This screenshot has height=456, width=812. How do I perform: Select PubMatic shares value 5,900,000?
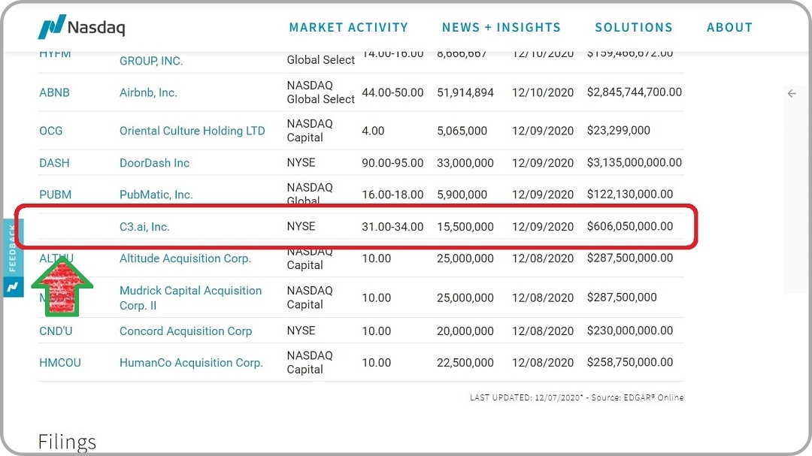click(x=462, y=195)
